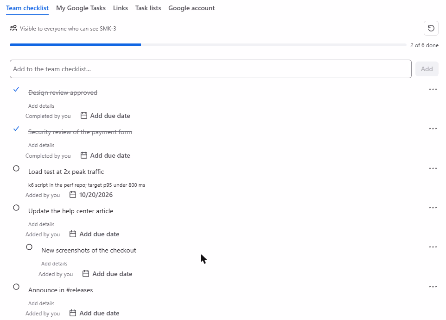Click the people visibility icon beside SMK-3 text

tap(13, 28)
